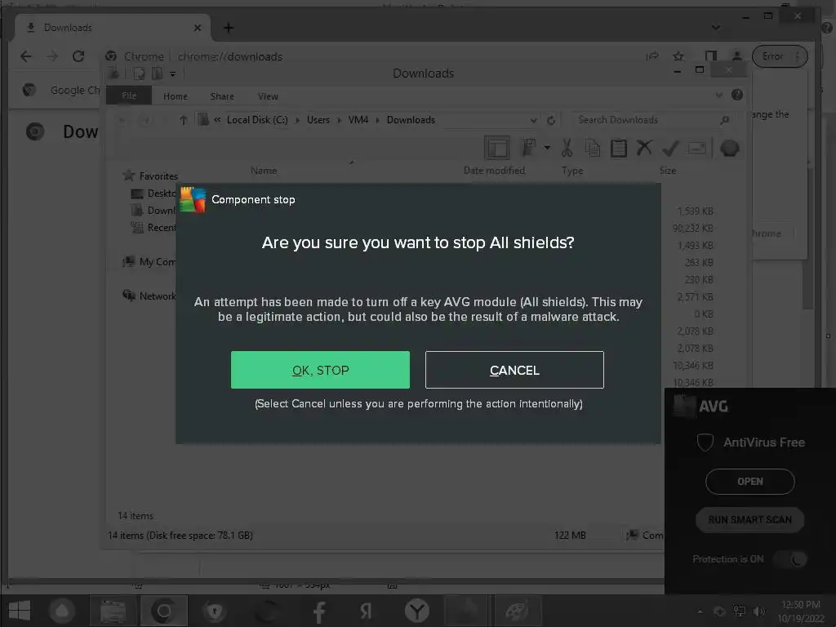
Task: Open the Chrome profile icon
Action: click(x=737, y=56)
